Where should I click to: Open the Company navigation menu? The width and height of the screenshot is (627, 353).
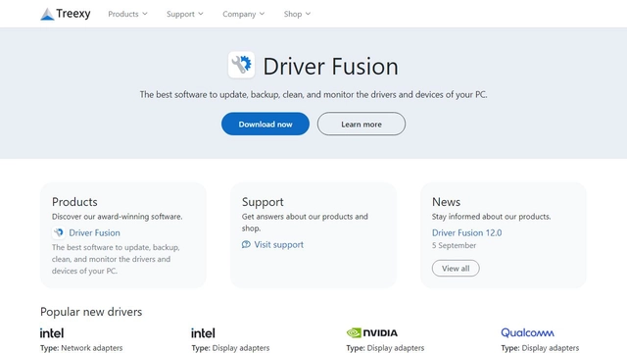[x=244, y=14]
